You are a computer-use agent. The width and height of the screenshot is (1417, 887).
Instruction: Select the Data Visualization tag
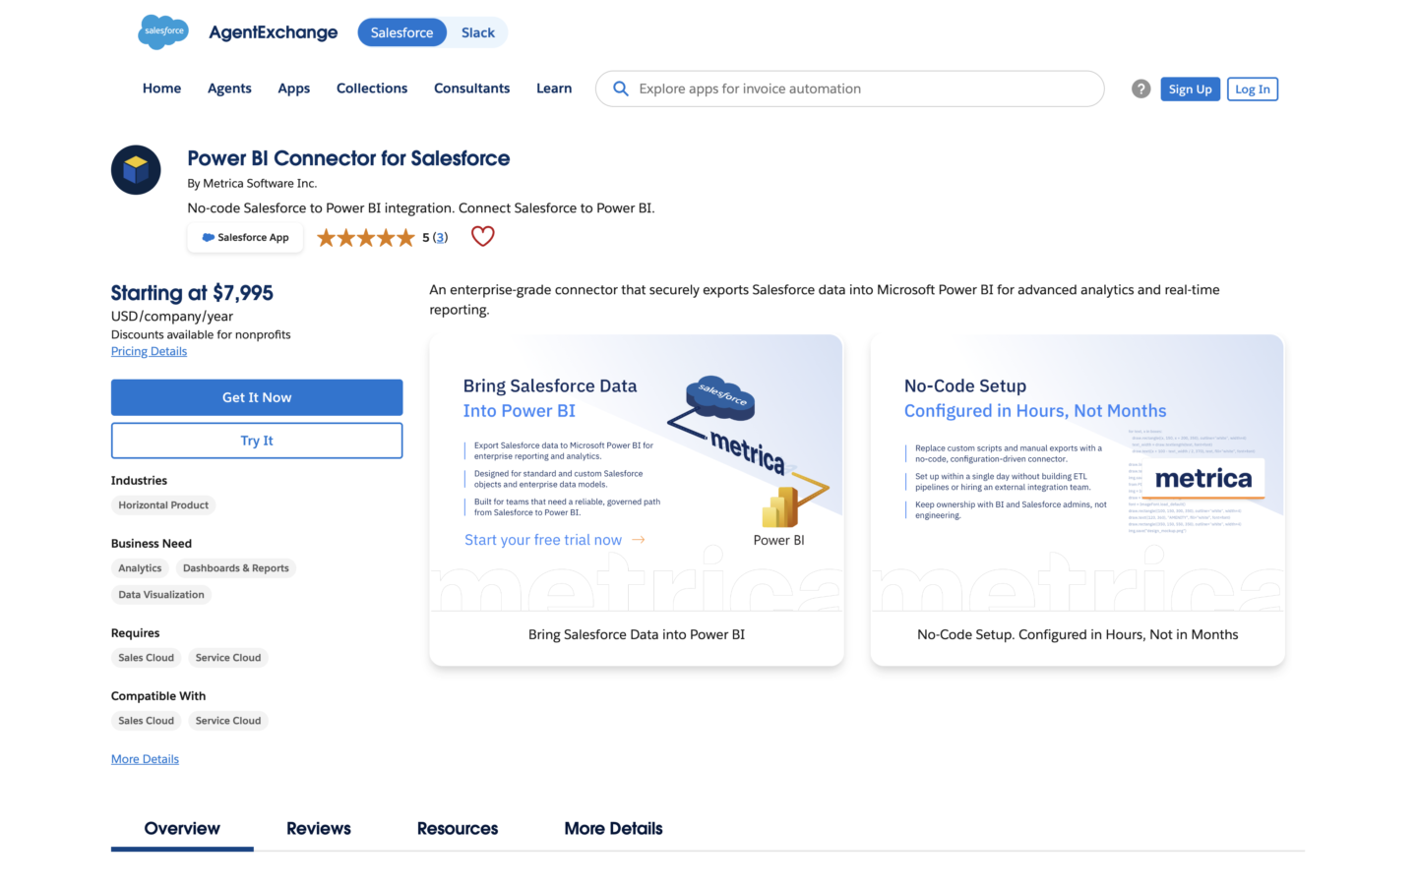click(x=161, y=595)
